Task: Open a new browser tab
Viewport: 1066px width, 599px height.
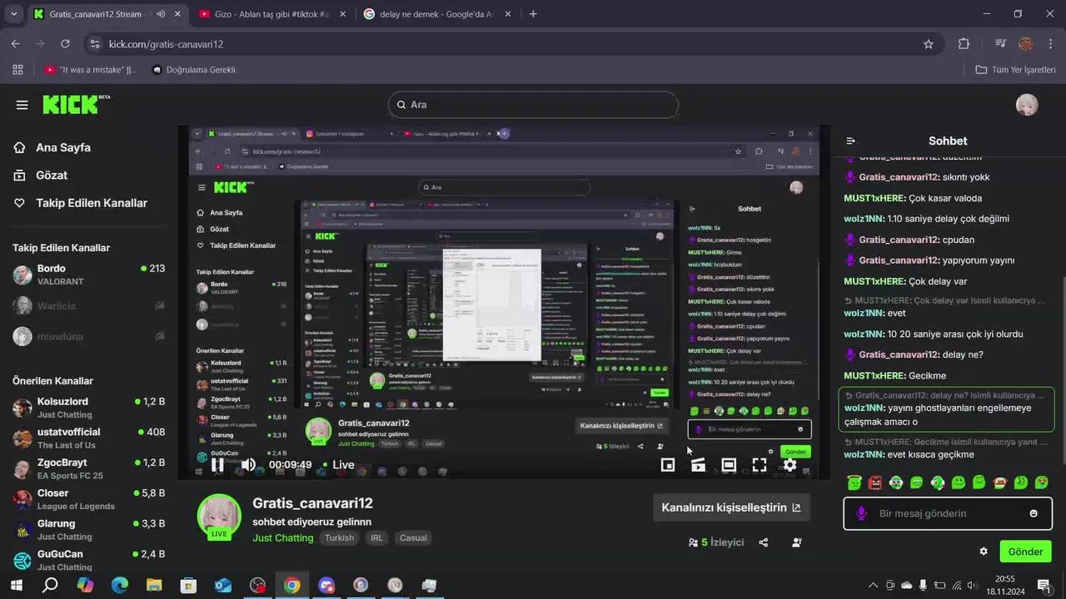Action: coord(533,14)
